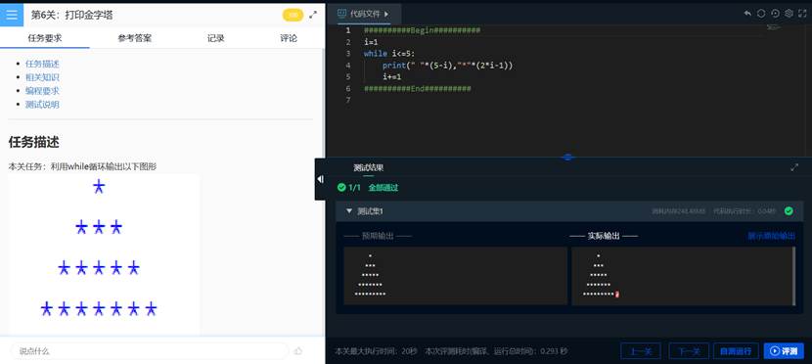Jump to 相关知识 section link
The image size is (812, 364).
[x=42, y=77]
